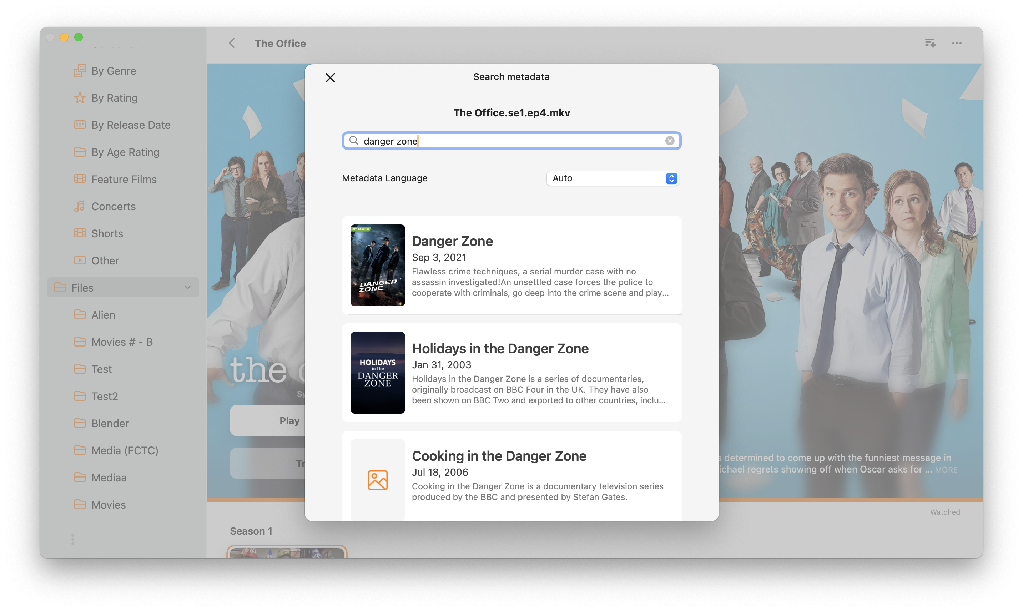
Task: Choose Holidays in the Danger Zone result
Action: pos(511,373)
